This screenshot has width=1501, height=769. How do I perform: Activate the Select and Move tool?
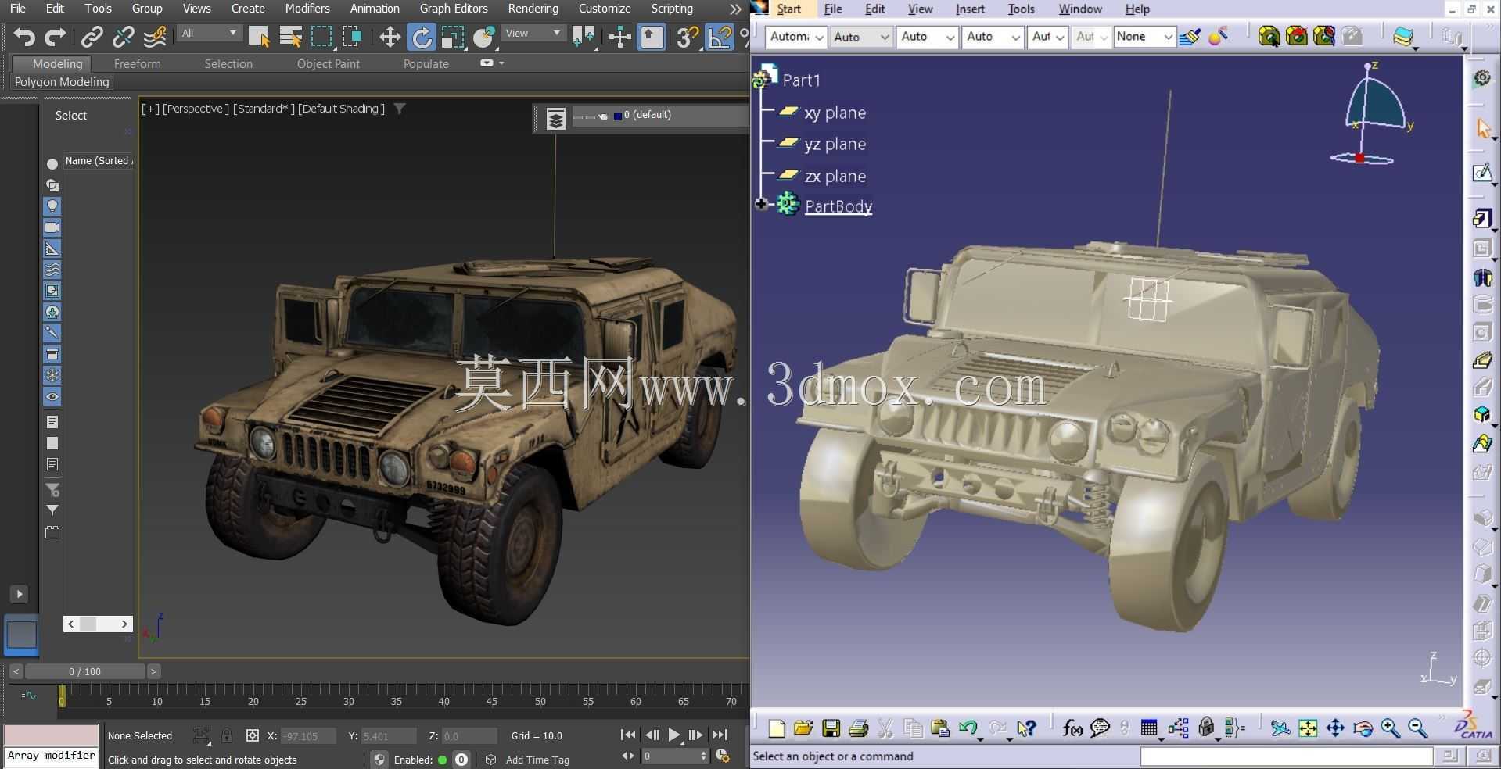tap(390, 37)
